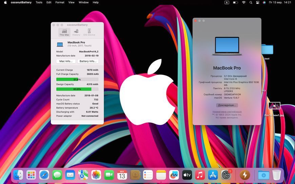Launch FaceTime from the Dock
295x184 pixels.
(109, 175)
